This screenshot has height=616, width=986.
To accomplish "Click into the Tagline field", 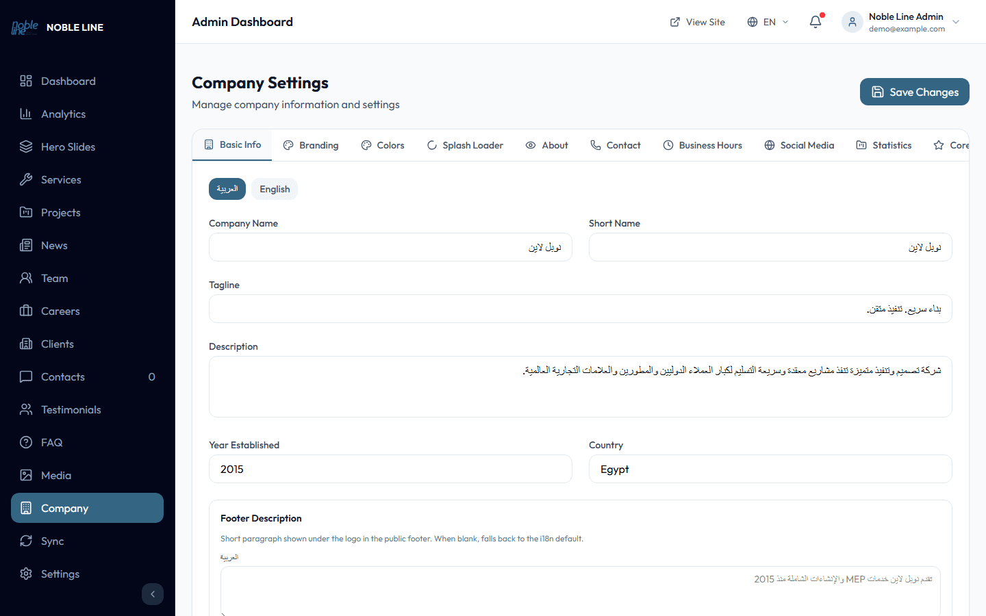I will (581, 309).
